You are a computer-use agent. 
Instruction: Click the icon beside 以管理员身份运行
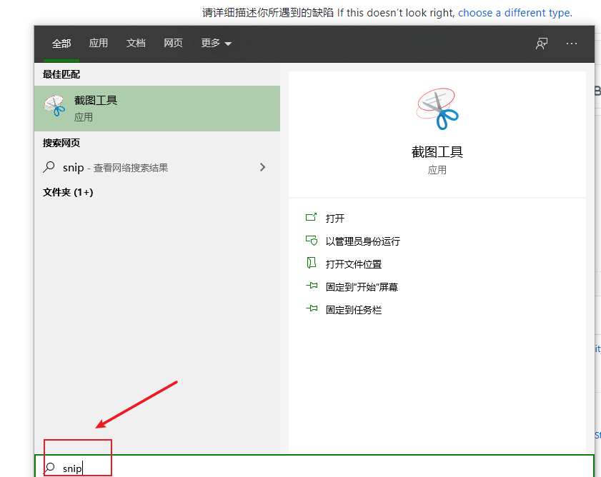[312, 241]
